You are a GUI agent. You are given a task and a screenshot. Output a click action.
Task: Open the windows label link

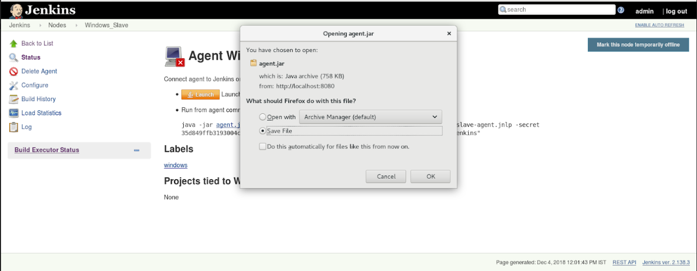tap(176, 165)
